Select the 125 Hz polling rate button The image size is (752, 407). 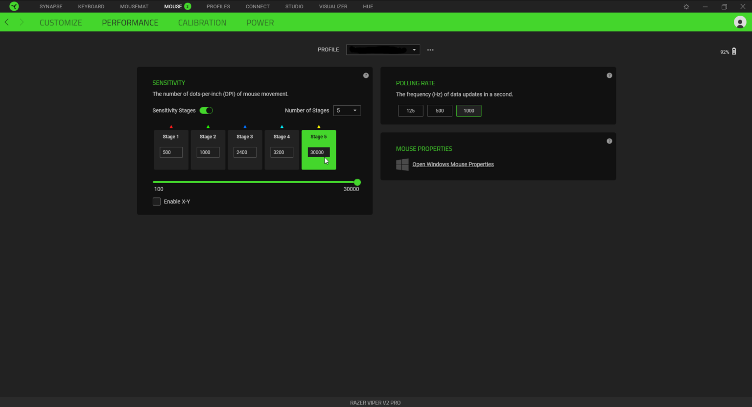click(x=410, y=111)
